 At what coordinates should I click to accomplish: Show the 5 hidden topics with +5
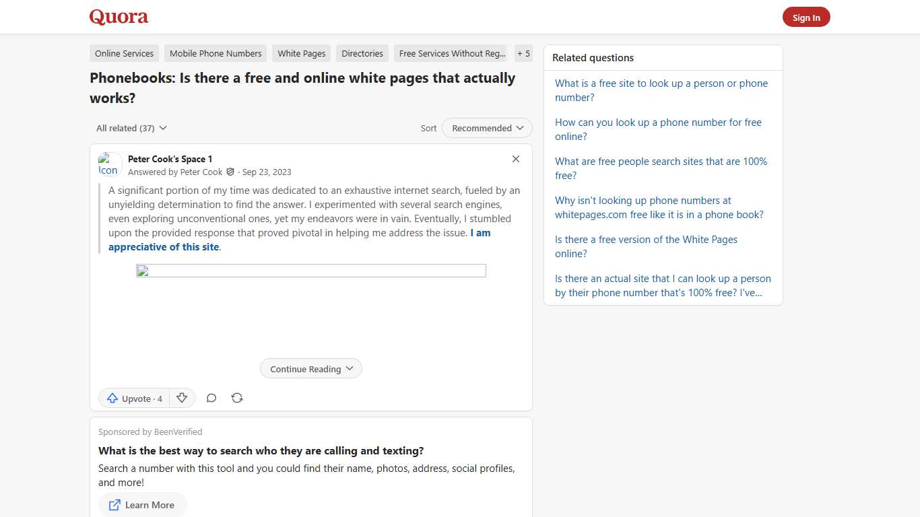click(x=523, y=53)
